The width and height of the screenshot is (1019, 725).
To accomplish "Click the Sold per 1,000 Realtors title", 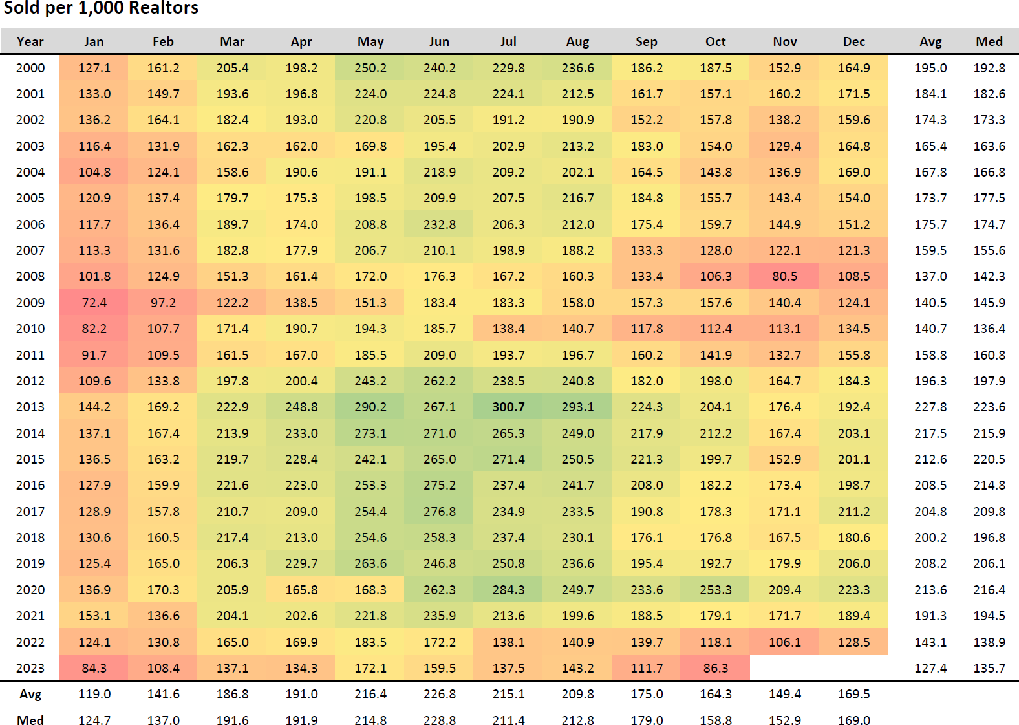I will tap(102, 8).
